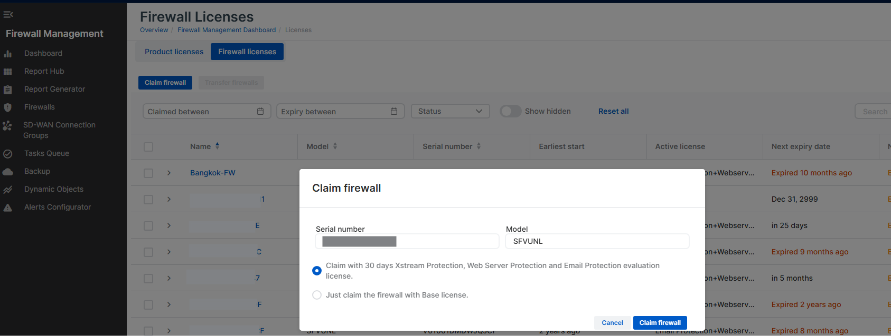
Task: Toggle the Show hidden switch
Action: (510, 111)
